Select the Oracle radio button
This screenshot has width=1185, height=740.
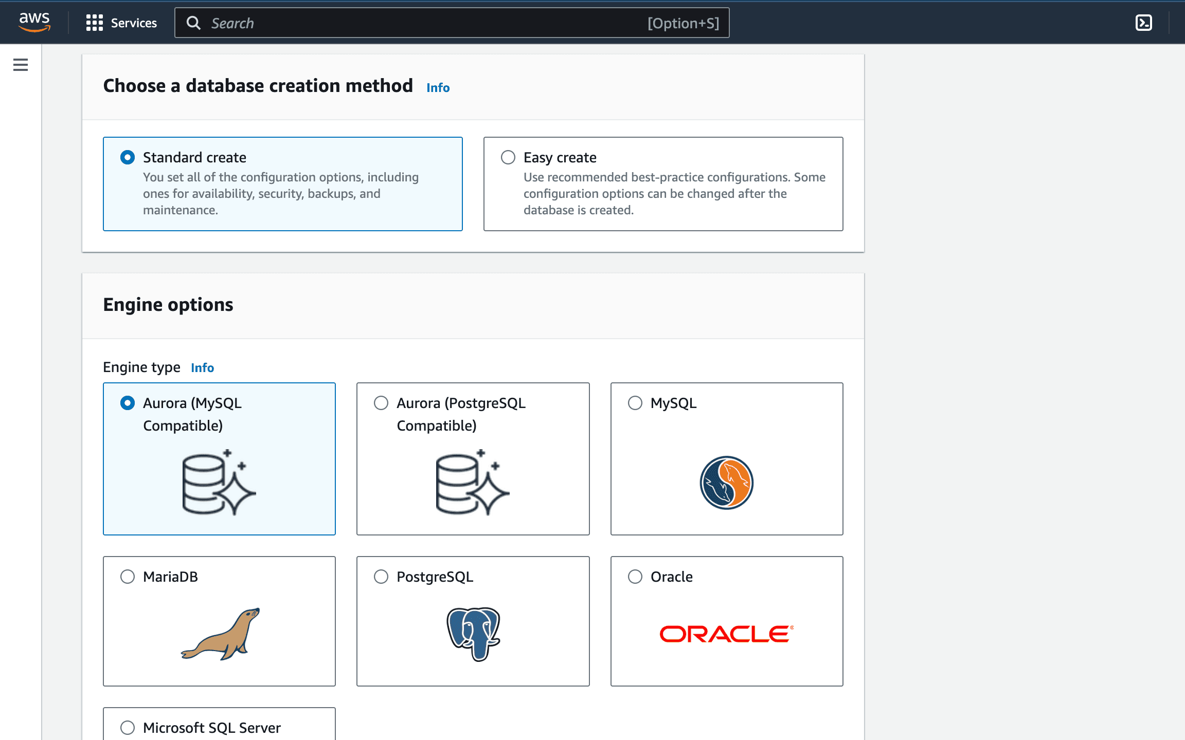tap(635, 577)
